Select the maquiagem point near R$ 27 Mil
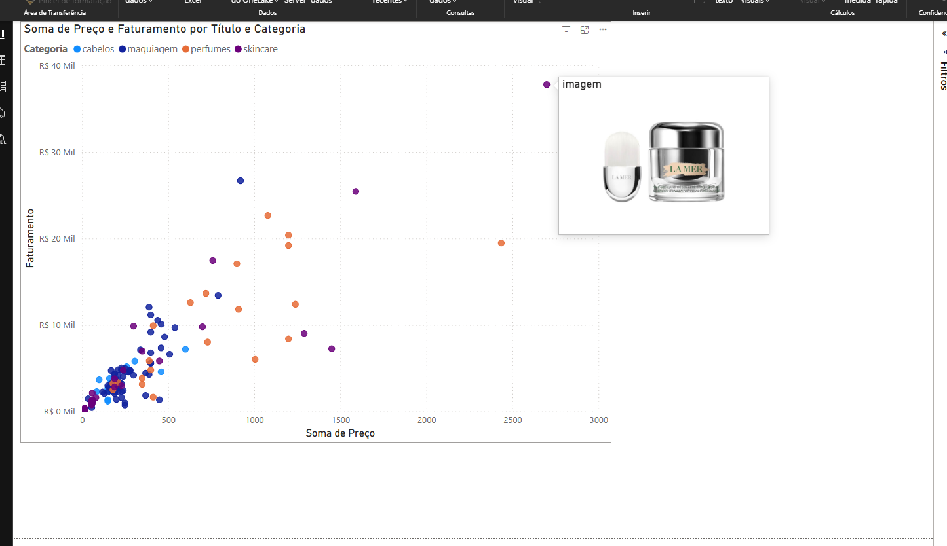 click(x=241, y=181)
